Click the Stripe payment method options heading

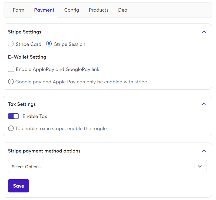[44, 151]
